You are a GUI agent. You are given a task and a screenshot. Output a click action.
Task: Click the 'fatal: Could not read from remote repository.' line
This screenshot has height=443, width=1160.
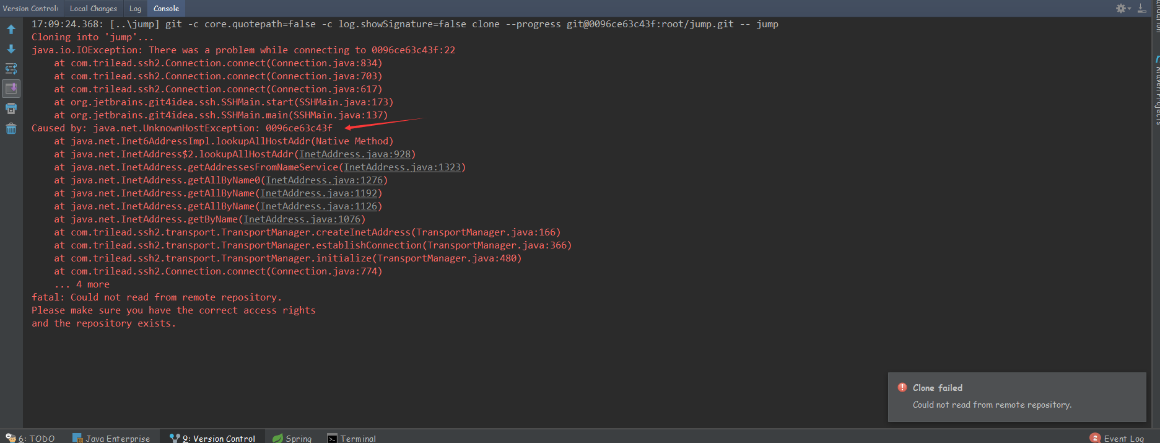pos(157,297)
